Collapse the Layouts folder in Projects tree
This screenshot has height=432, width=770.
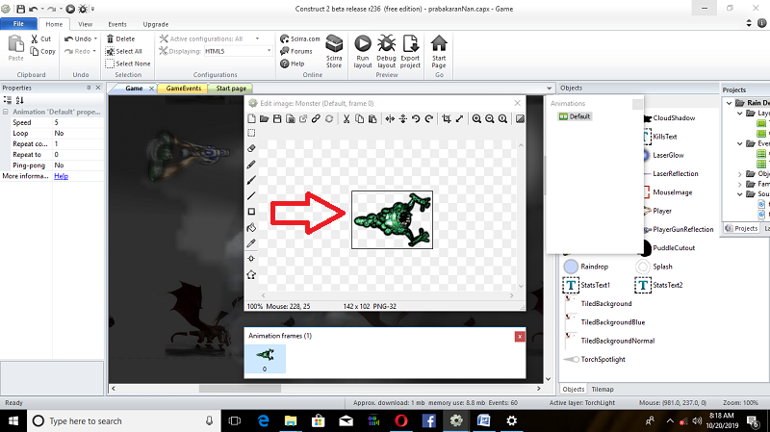(x=739, y=113)
